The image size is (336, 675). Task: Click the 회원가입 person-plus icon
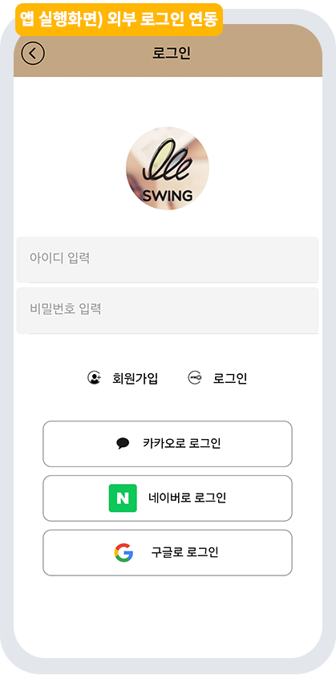coord(94,378)
